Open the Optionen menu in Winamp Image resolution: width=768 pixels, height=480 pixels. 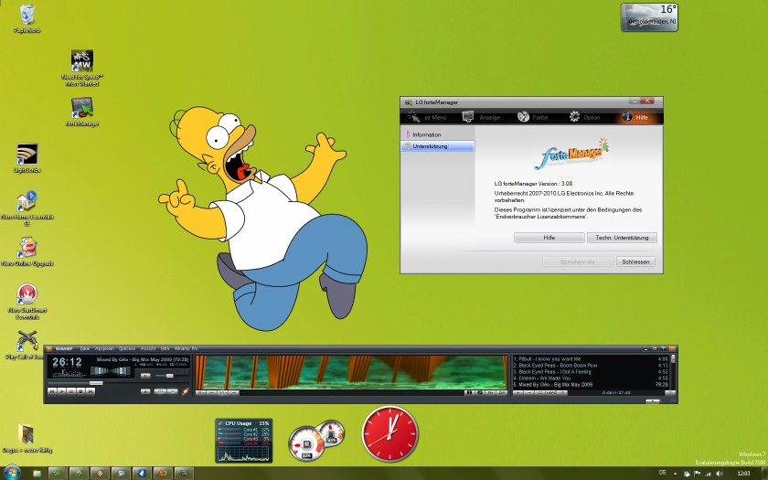coord(127,349)
